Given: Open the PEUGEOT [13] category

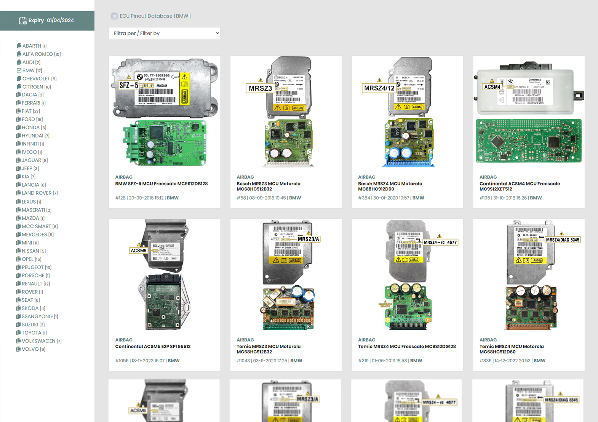Looking at the screenshot, I should tap(34, 267).
